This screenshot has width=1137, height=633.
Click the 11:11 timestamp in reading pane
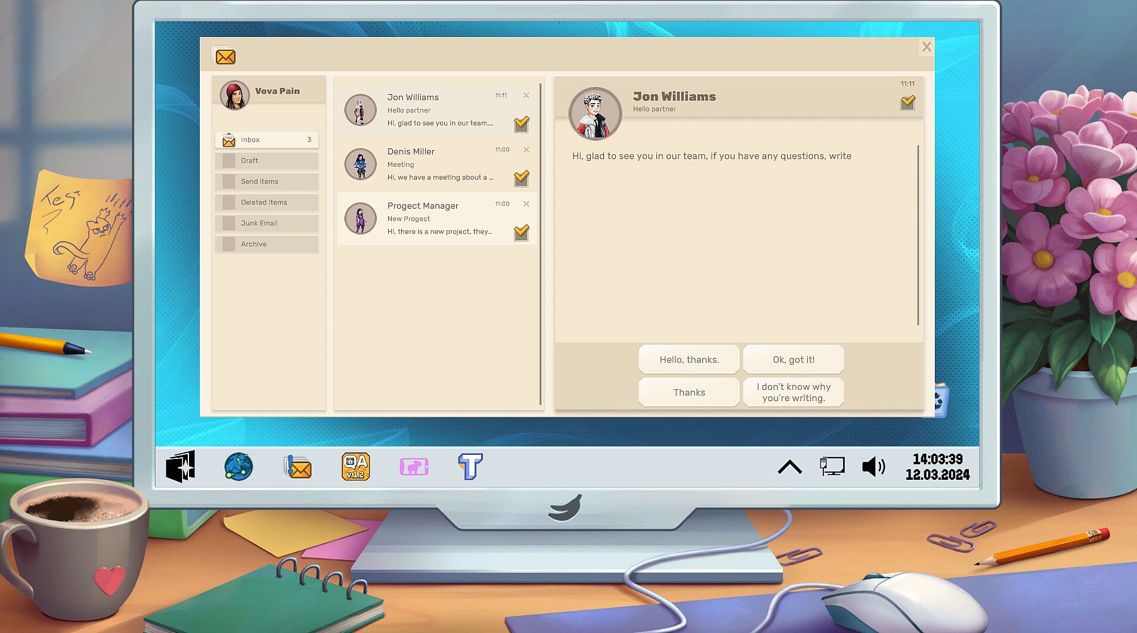(x=907, y=84)
